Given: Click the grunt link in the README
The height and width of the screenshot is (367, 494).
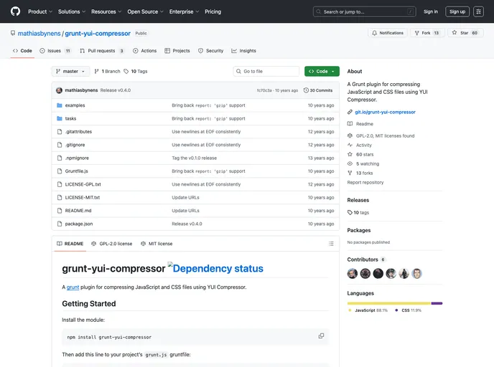Looking at the screenshot, I should [73, 287].
